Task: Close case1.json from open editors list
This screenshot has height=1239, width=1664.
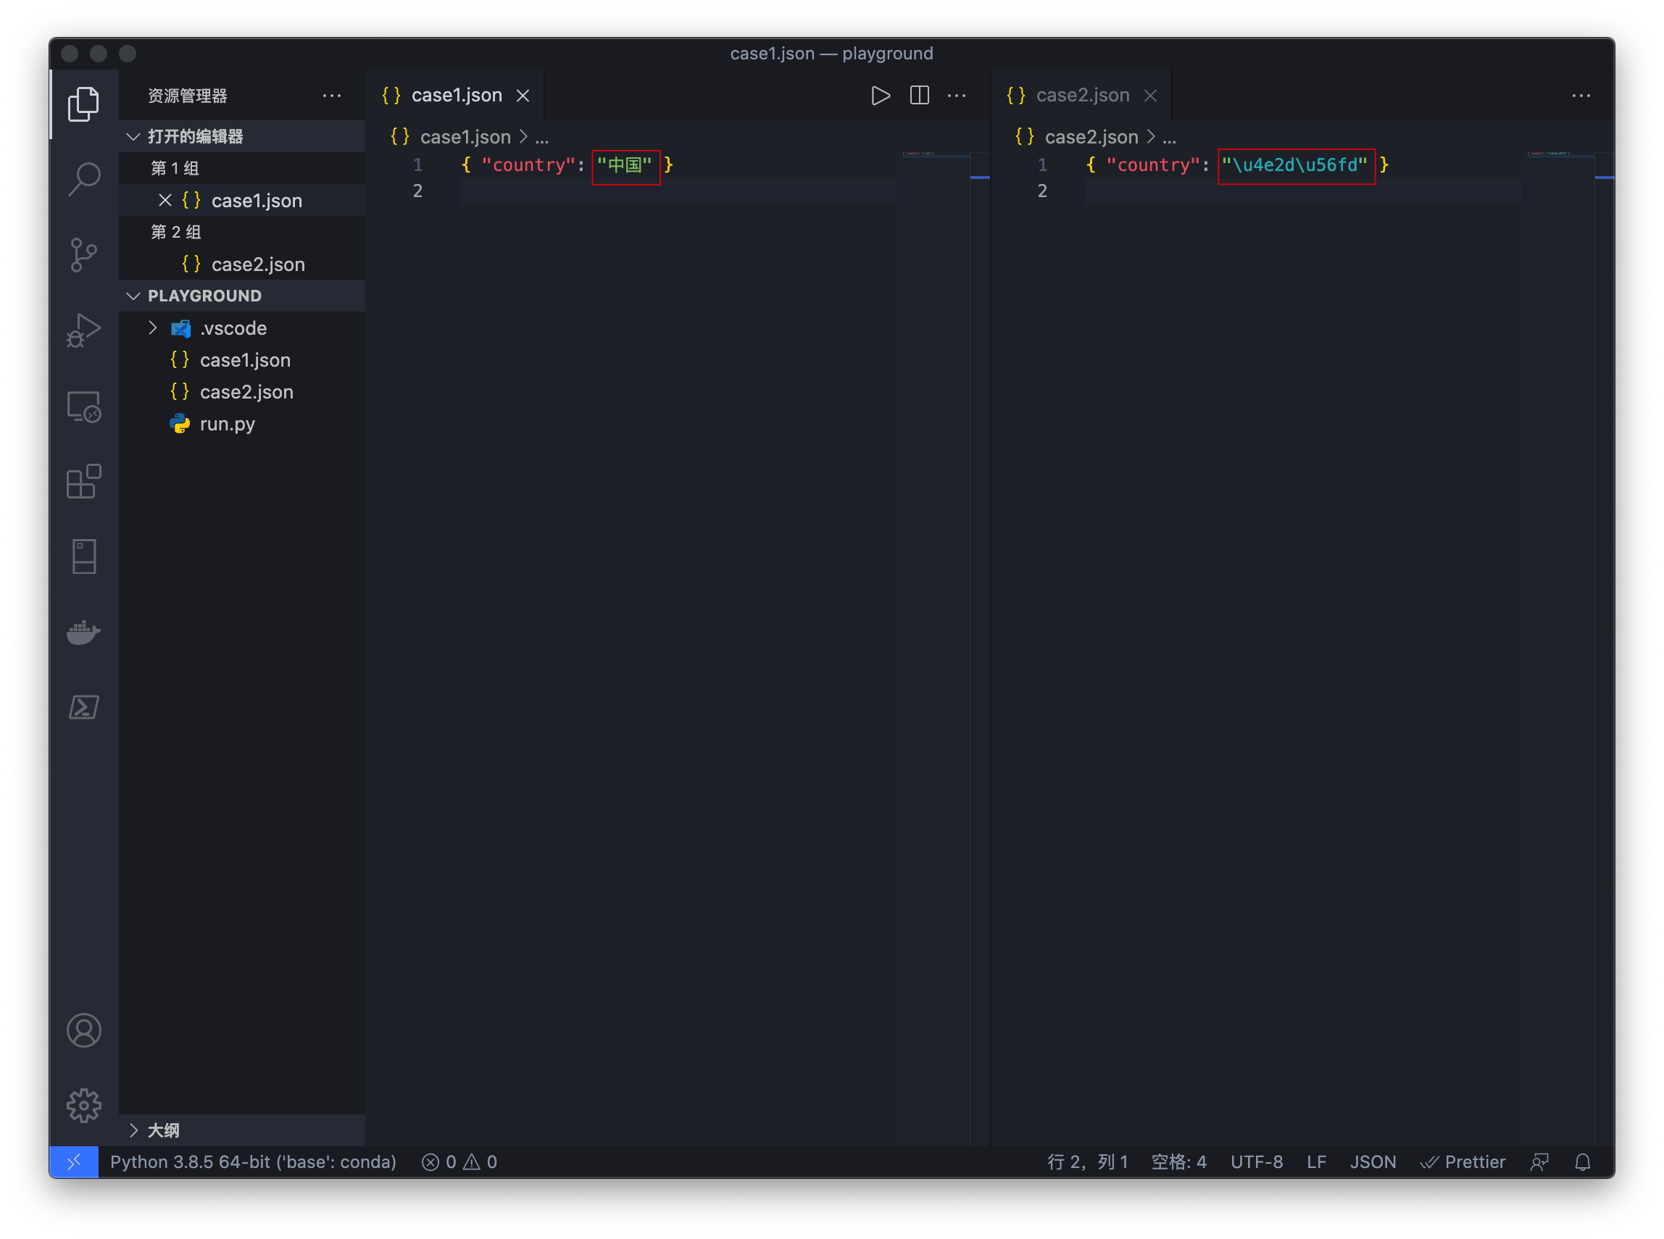Action: point(165,200)
